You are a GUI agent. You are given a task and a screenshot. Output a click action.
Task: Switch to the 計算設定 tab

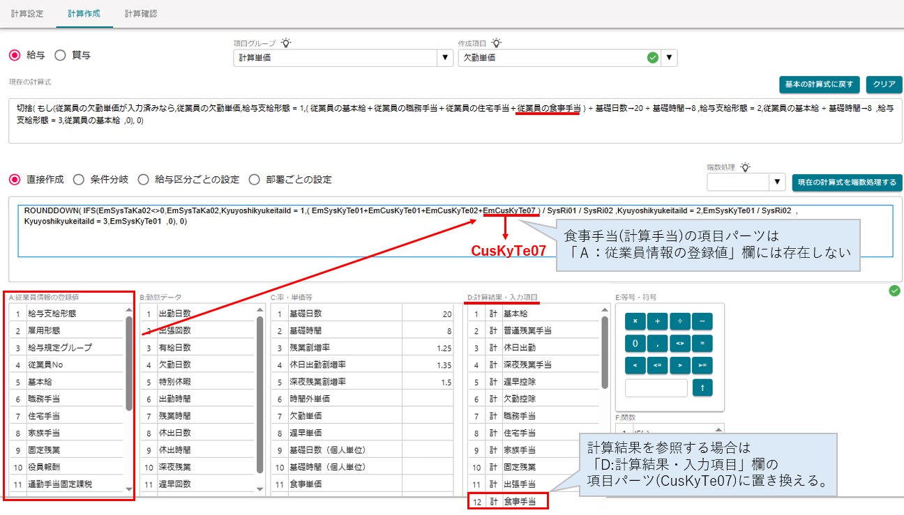tap(27, 13)
